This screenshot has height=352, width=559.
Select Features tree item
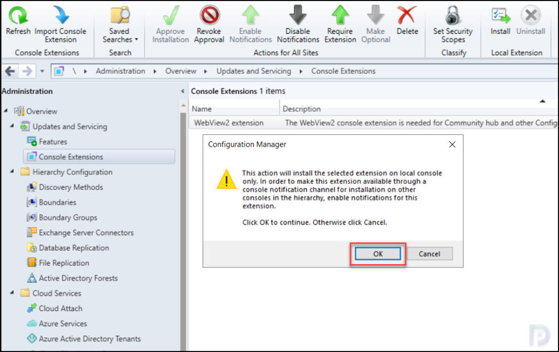53,142
